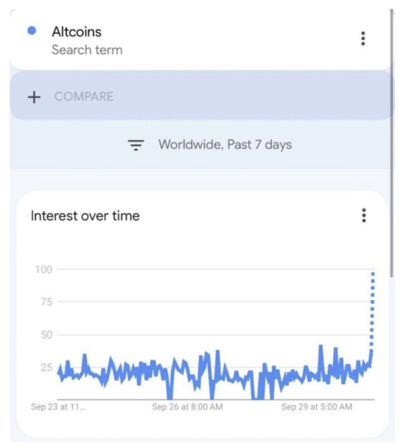
Task: Click the plus icon to add comparison
Action: [34, 97]
